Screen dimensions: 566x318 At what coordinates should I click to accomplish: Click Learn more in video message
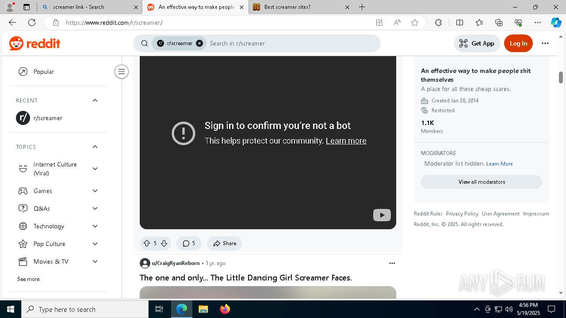[x=346, y=141]
